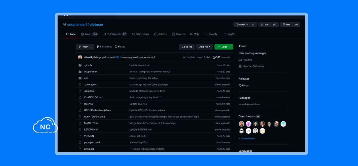Open the util folder
This screenshot has height=166, width=358.
(86, 78)
